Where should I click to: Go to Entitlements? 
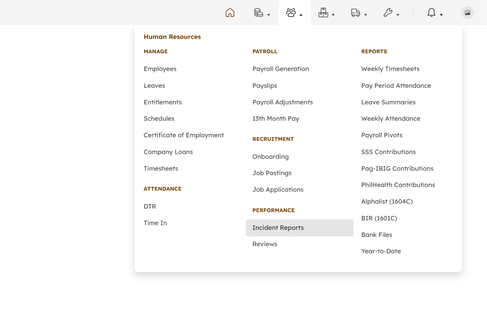163,102
